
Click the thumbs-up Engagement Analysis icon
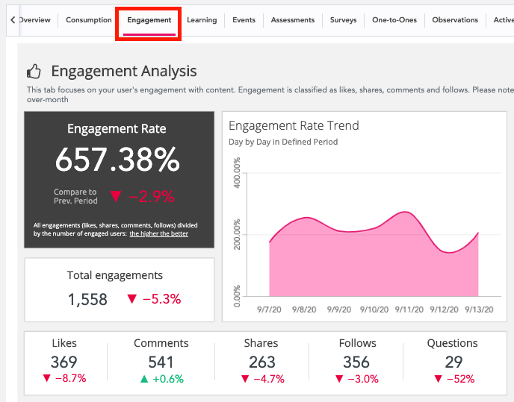34,72
